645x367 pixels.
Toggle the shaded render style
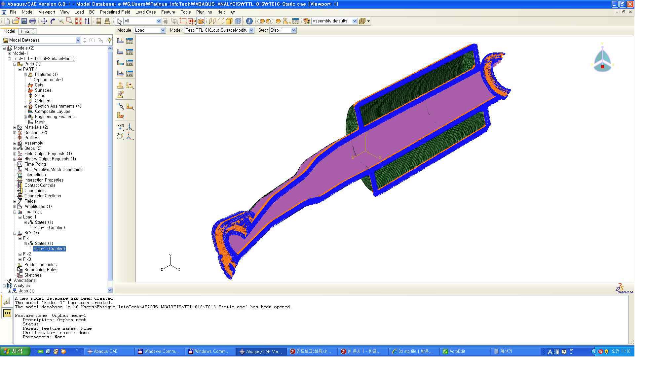(229, 21)
